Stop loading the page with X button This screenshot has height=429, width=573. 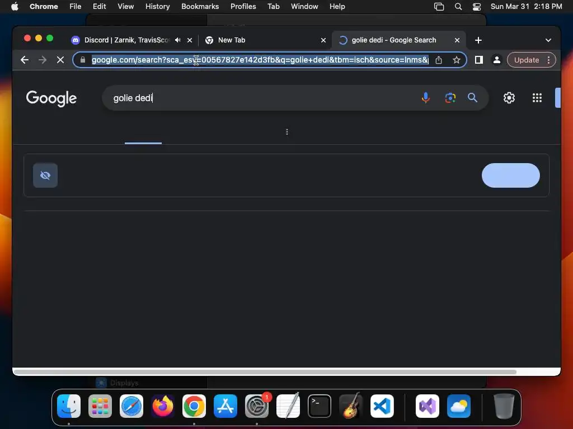(60, 60)
